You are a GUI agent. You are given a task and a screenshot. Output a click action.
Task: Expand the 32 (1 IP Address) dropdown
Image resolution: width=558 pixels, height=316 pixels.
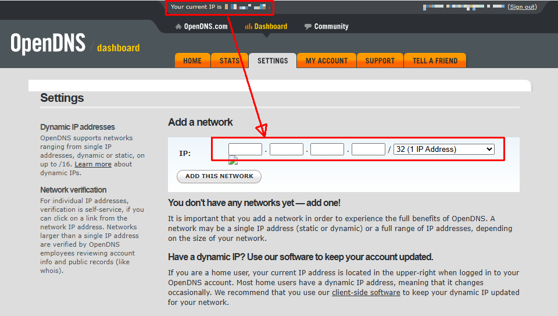pos(443,150)
